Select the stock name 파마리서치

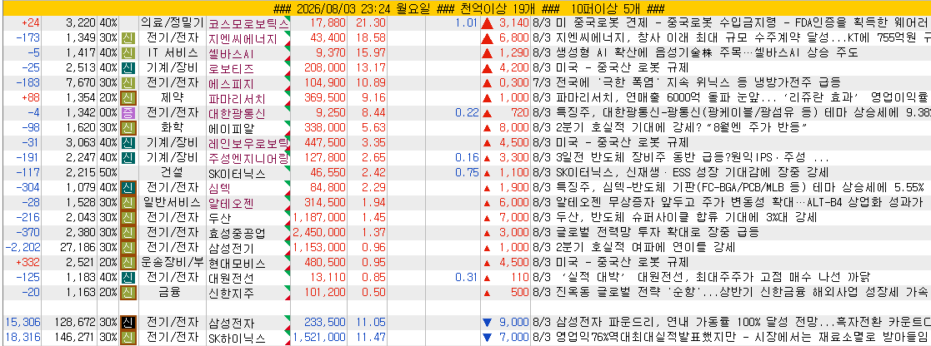pos(237,98)
